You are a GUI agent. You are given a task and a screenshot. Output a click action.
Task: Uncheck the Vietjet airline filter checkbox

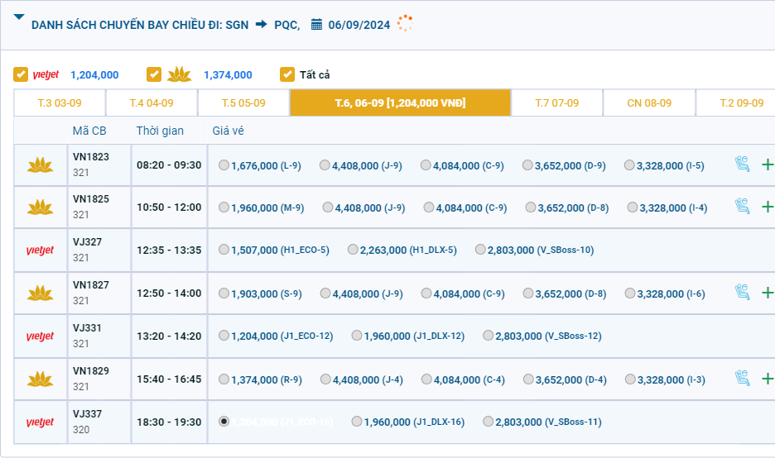[21, 74]
